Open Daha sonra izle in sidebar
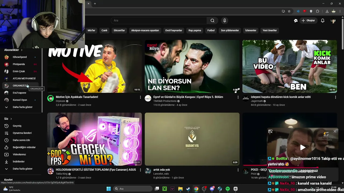 [x=21, y=140]
